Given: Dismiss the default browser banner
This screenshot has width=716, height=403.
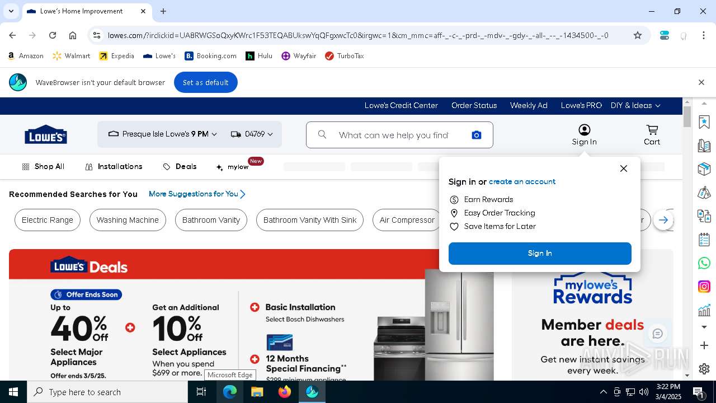Looking at the screenshot, I should pos(701,82).
